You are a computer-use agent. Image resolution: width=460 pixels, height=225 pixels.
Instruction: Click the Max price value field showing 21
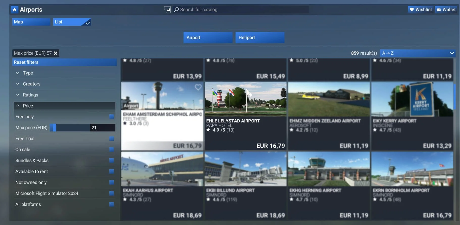pyautogui.click(x=103, y=127)
